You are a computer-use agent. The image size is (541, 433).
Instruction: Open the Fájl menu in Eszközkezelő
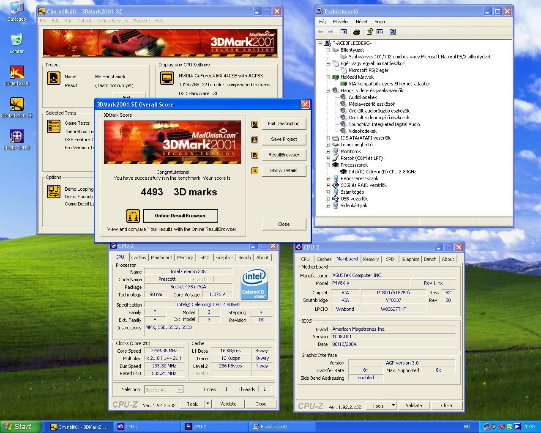coord(323,21)
